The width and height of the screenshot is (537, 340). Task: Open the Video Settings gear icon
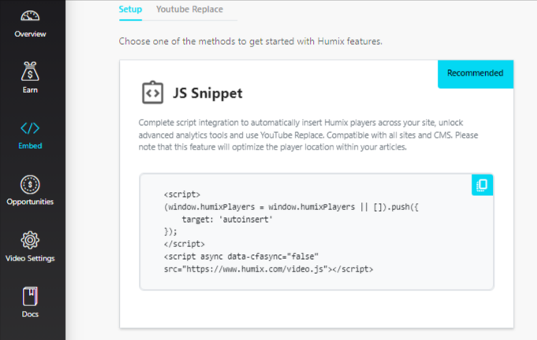pos(30,240)
